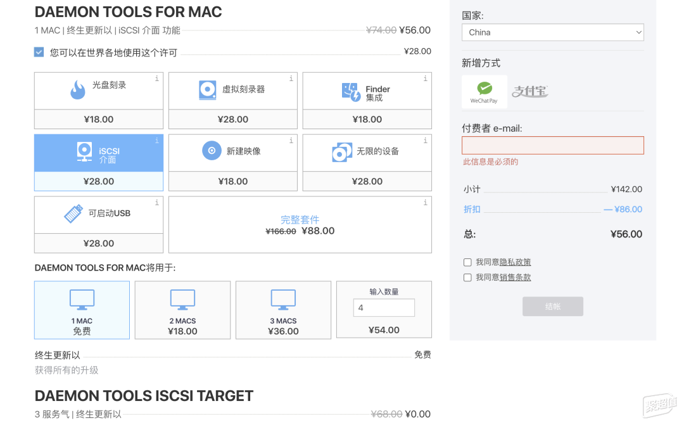
Task: Click the iSCSI 介面 icon
Action: [84, 152]
